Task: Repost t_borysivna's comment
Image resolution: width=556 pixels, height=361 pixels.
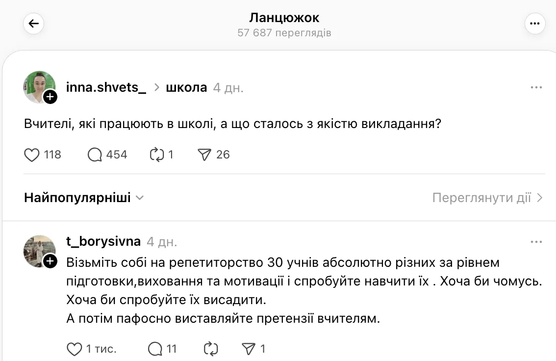Action: (x=210, y=348)
